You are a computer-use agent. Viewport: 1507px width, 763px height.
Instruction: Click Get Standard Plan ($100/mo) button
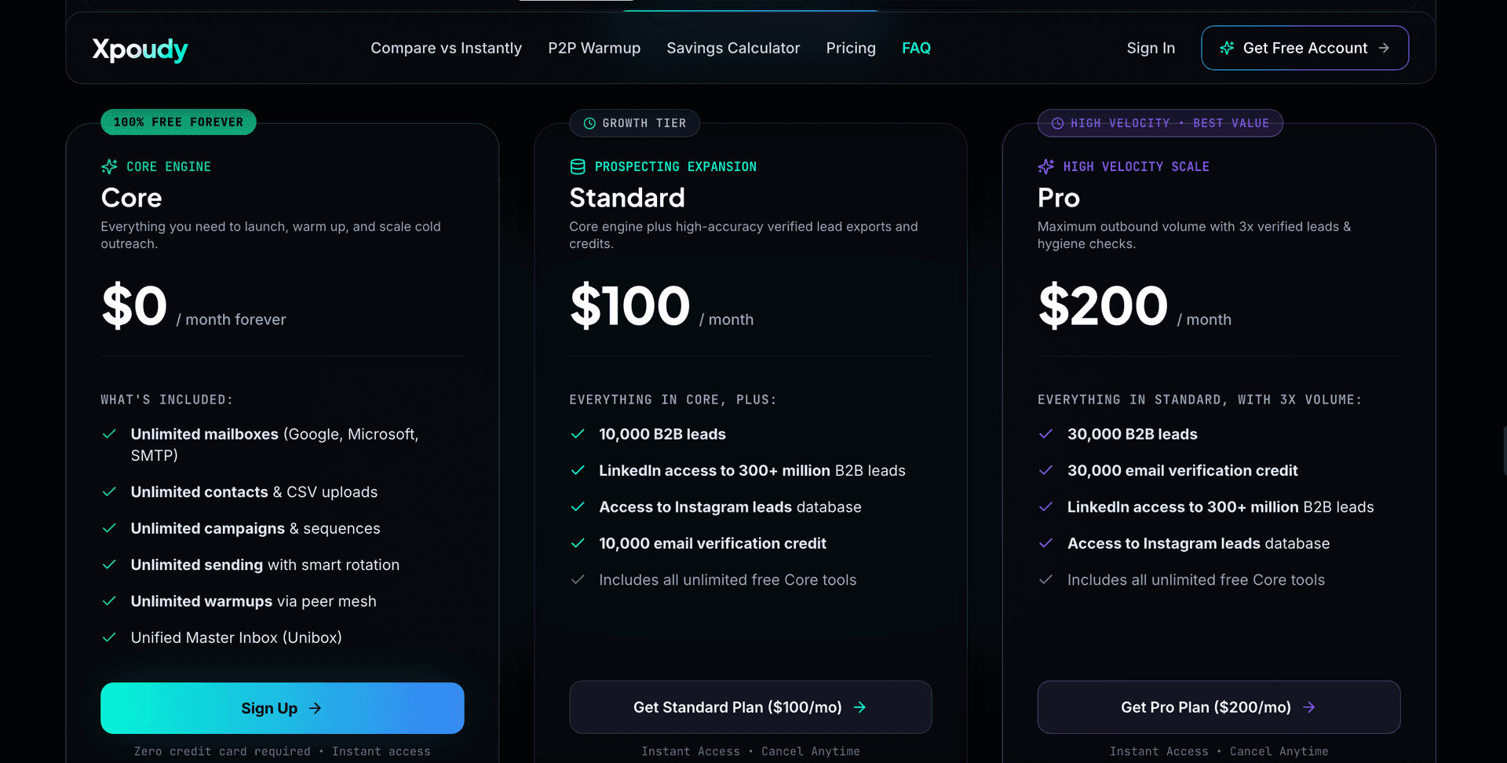coord(750,707)
